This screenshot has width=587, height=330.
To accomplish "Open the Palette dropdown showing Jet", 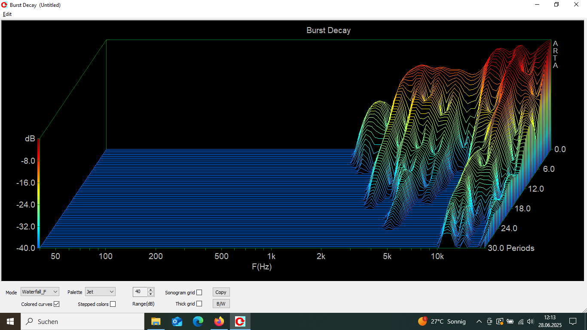I will coord(100,292).
